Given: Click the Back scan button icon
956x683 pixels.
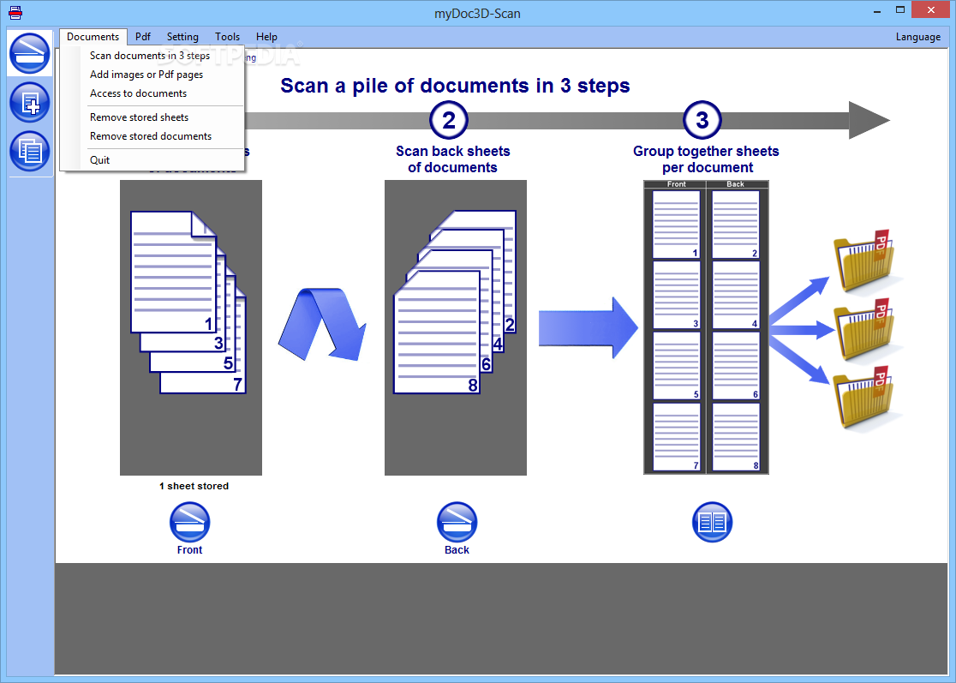Looking at the screenshot, I should coord(457,523).
